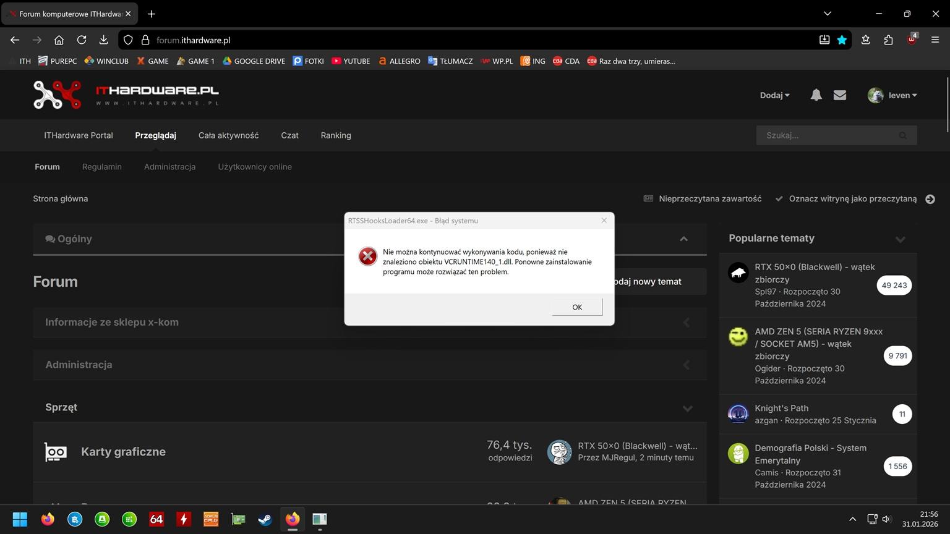The height and width of the screenshot is (534, 950).
Task: Collapse the Sprzęt forum category
Action: pyautogui.click(x=687, y=408)
